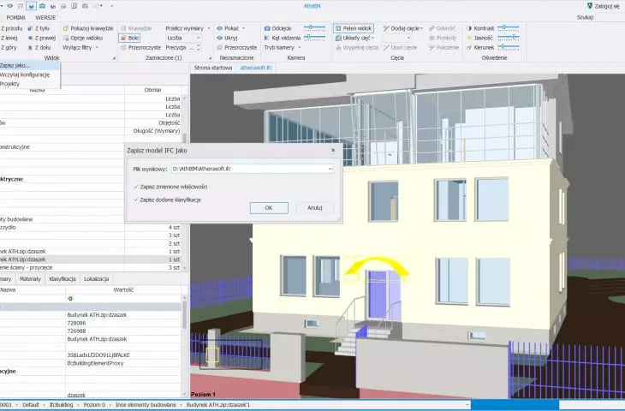The width and height of the screenshot is (625, 411).
Task: Click the camera icon in quick access toolbar
Action: (42, 6)
